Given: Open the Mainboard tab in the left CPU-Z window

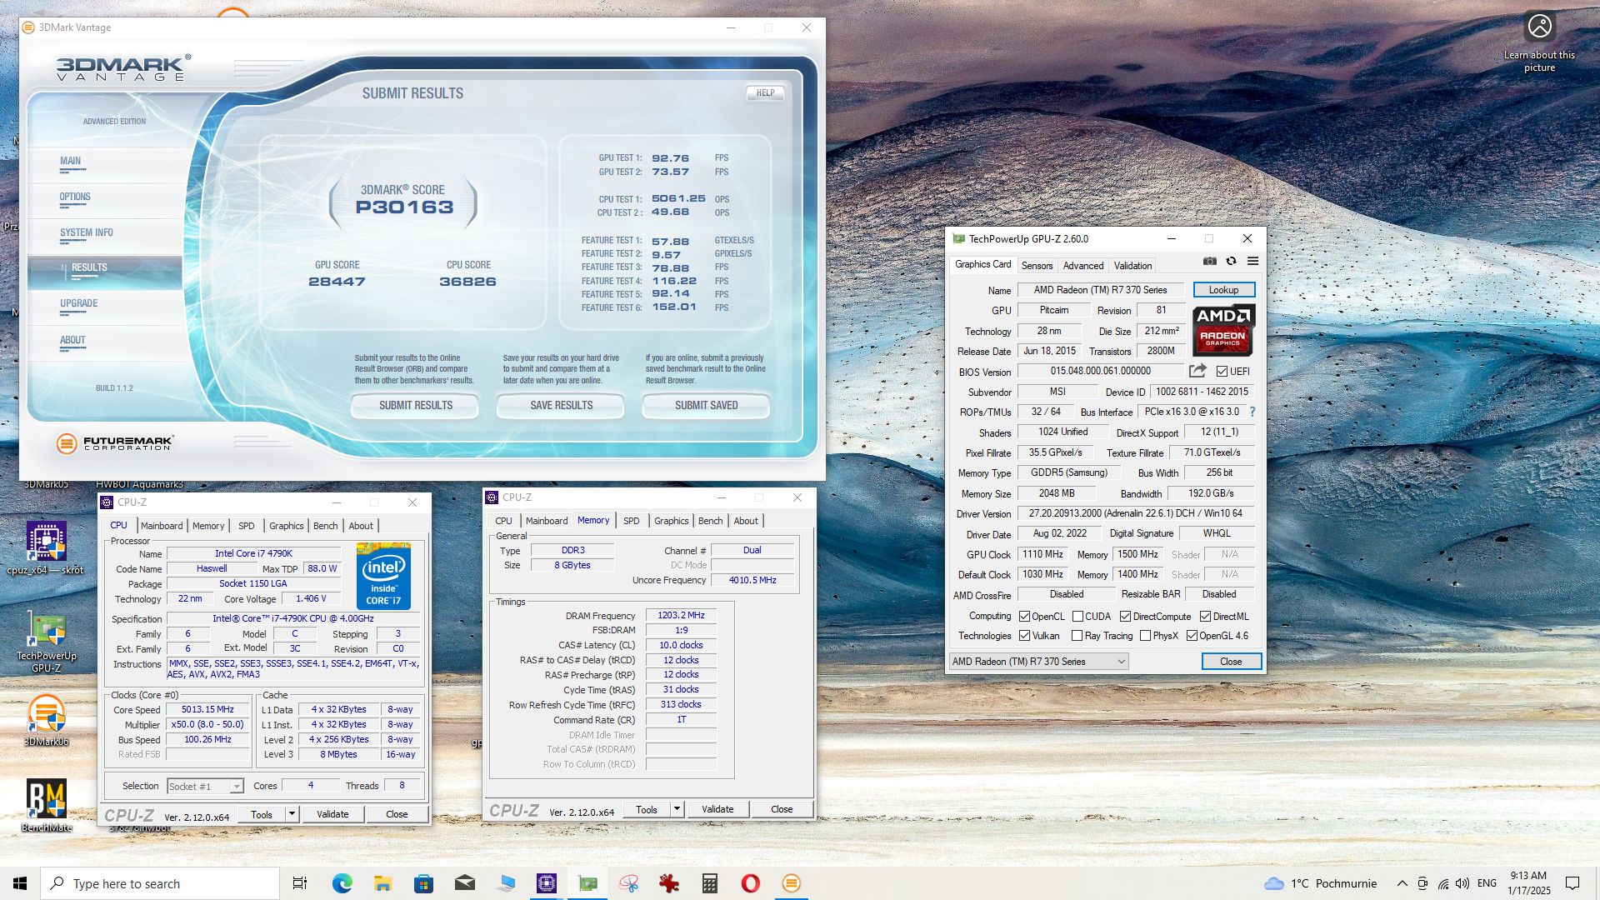Looking at the screenshot, I should tap(162, 526).
